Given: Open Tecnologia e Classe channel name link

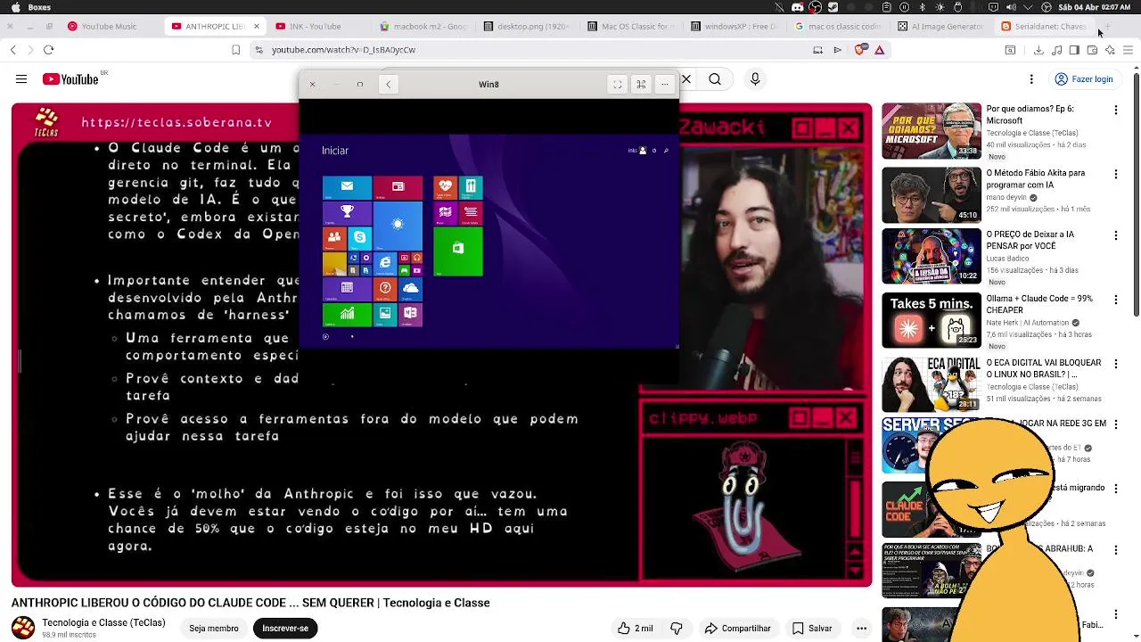Looking at the screenshot, I should tap(103, 622).
